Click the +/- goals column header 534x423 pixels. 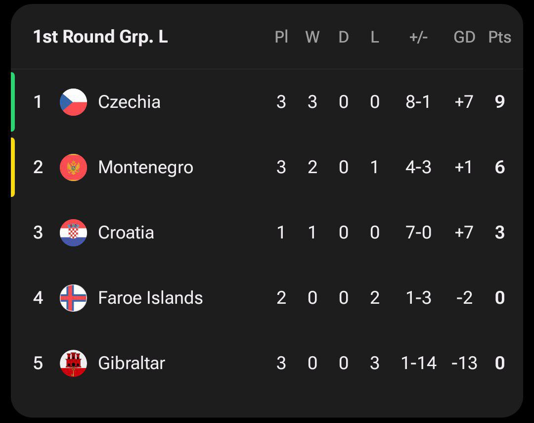(x=418, y=37)
